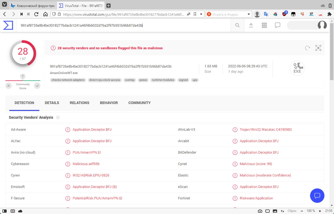Click the upx tag
The height and width of the screenshot is (214, 334).
pos(195,80)
